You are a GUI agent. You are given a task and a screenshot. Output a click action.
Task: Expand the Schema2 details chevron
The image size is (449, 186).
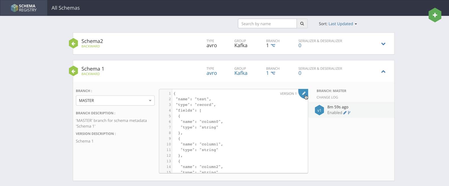[x=383, y=44]
